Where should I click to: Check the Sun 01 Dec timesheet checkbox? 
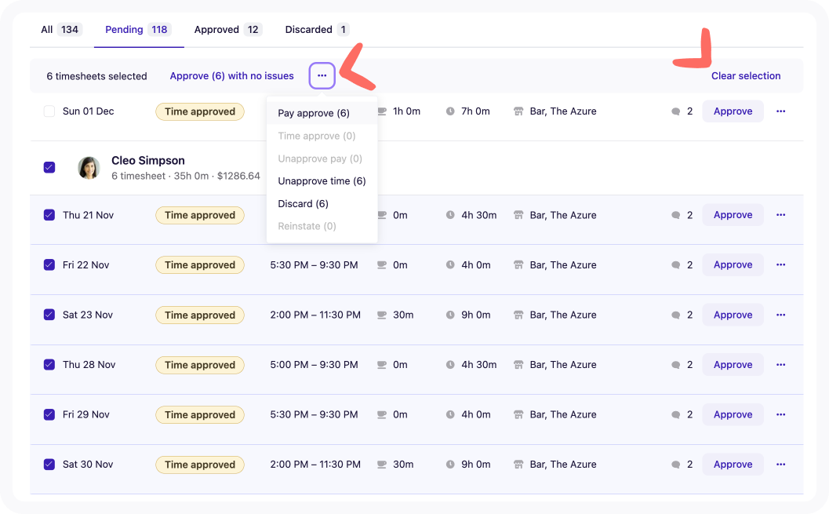pos(49,111)
